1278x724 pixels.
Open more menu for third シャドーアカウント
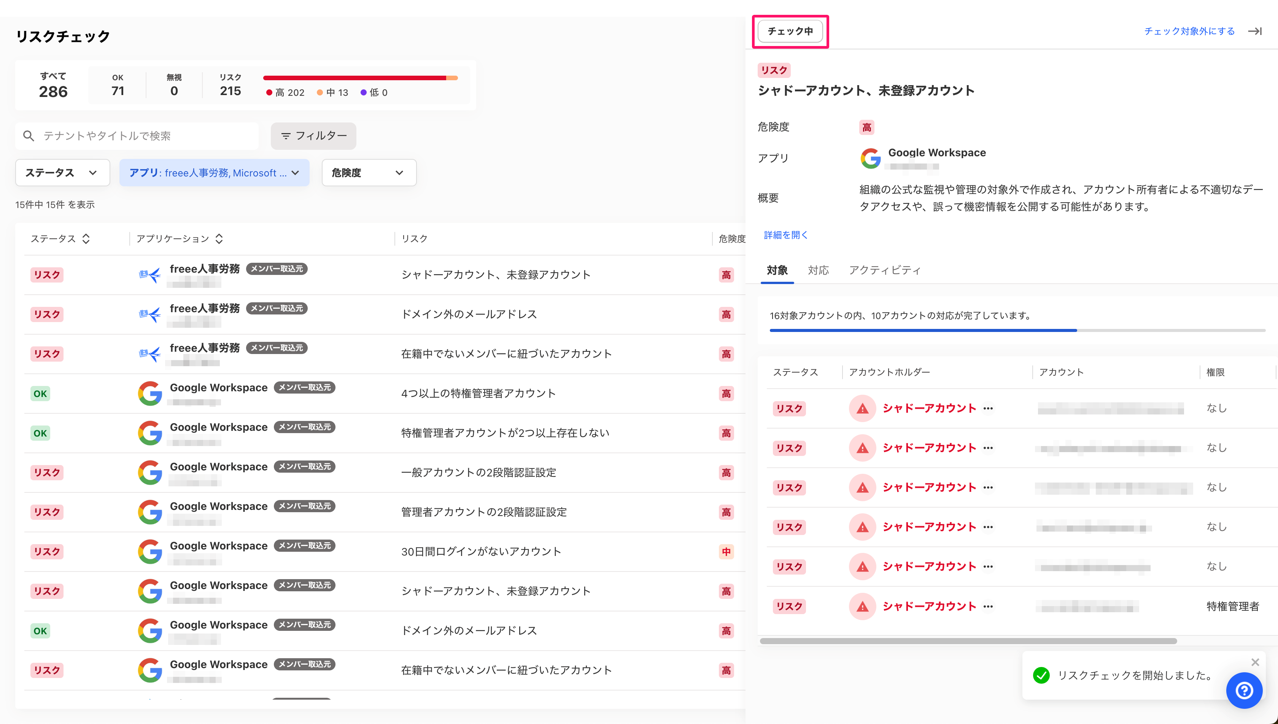coord(988,487)
